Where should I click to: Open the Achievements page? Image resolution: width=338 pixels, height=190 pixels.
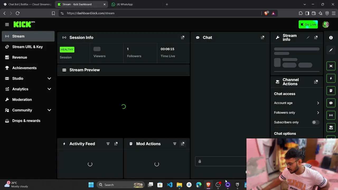28,68
